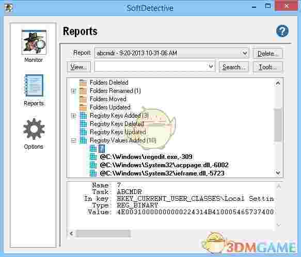Click the Folders Deleted folder icon
301x257 pixels.
point(83,83)
